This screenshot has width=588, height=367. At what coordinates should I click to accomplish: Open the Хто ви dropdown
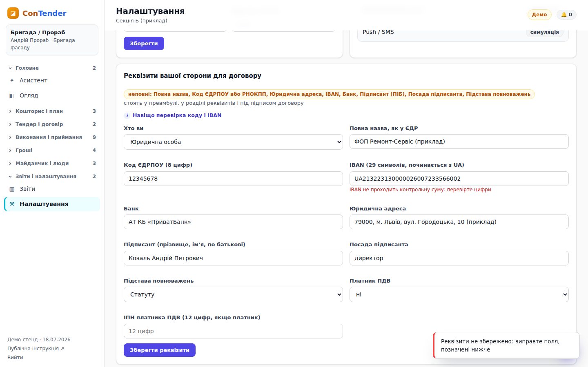(233, 142)
